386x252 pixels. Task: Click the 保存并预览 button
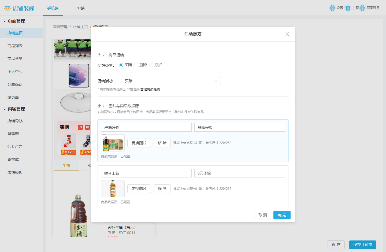[363, 245]
